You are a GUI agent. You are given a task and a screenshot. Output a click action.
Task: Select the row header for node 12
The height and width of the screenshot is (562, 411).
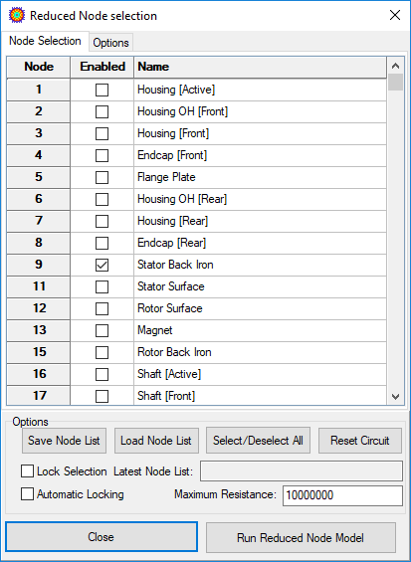click(39, 308)
